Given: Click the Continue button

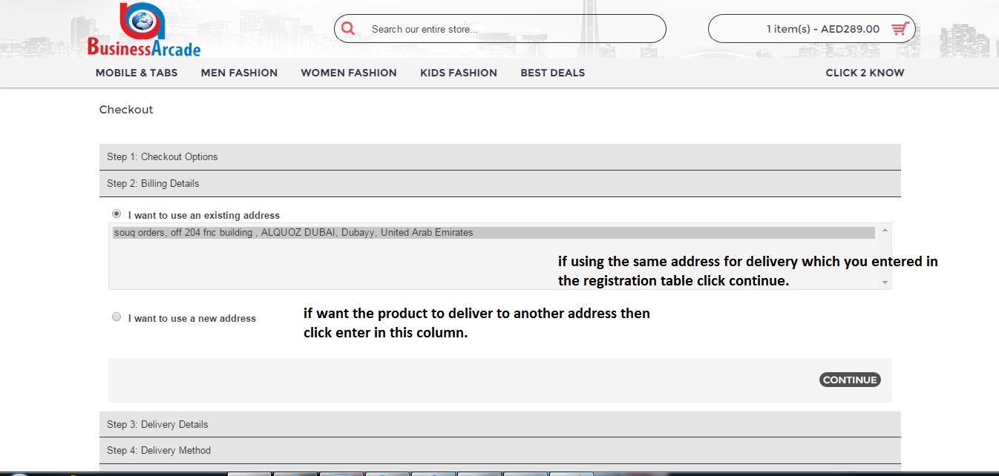Looking at the screenshot, I should pyautogui.click(x=850, y=380).
